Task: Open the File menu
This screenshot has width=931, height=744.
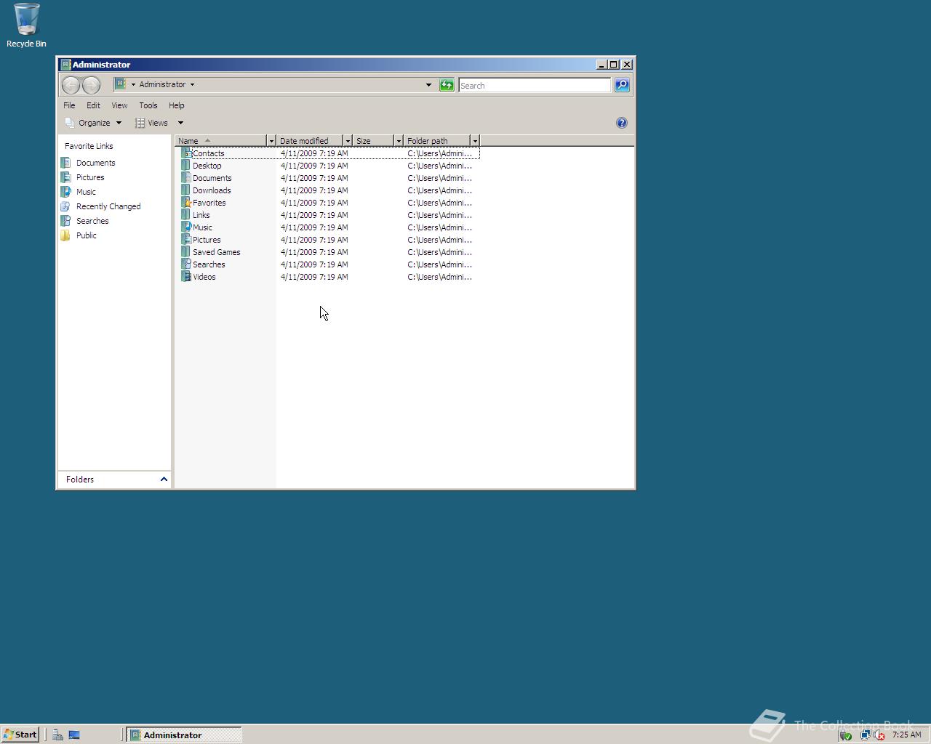Action: click(69, 105)
